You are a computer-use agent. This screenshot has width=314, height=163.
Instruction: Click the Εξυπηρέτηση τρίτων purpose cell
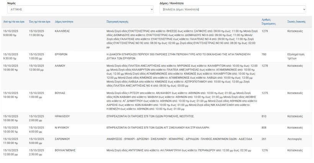296,56
